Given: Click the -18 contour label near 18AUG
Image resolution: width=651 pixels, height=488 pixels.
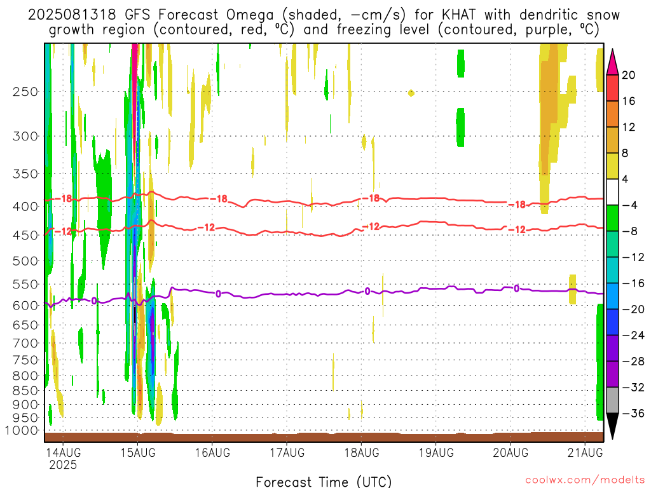Looking at the screenshot, I should (x=371, y=198).
